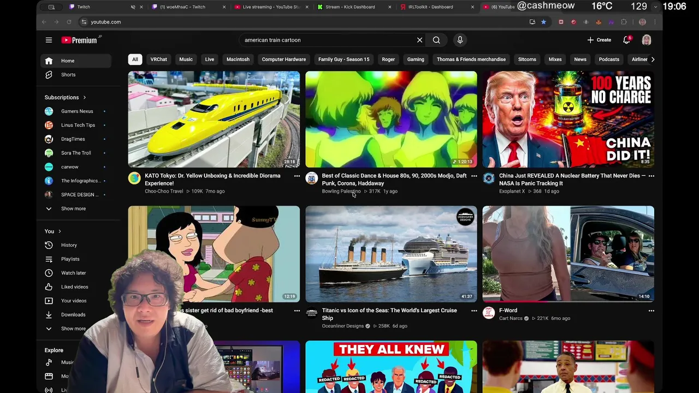This screenshot has width=699, height=393.
Task: Select the Gaming filter chip
Action: (416, 59)
